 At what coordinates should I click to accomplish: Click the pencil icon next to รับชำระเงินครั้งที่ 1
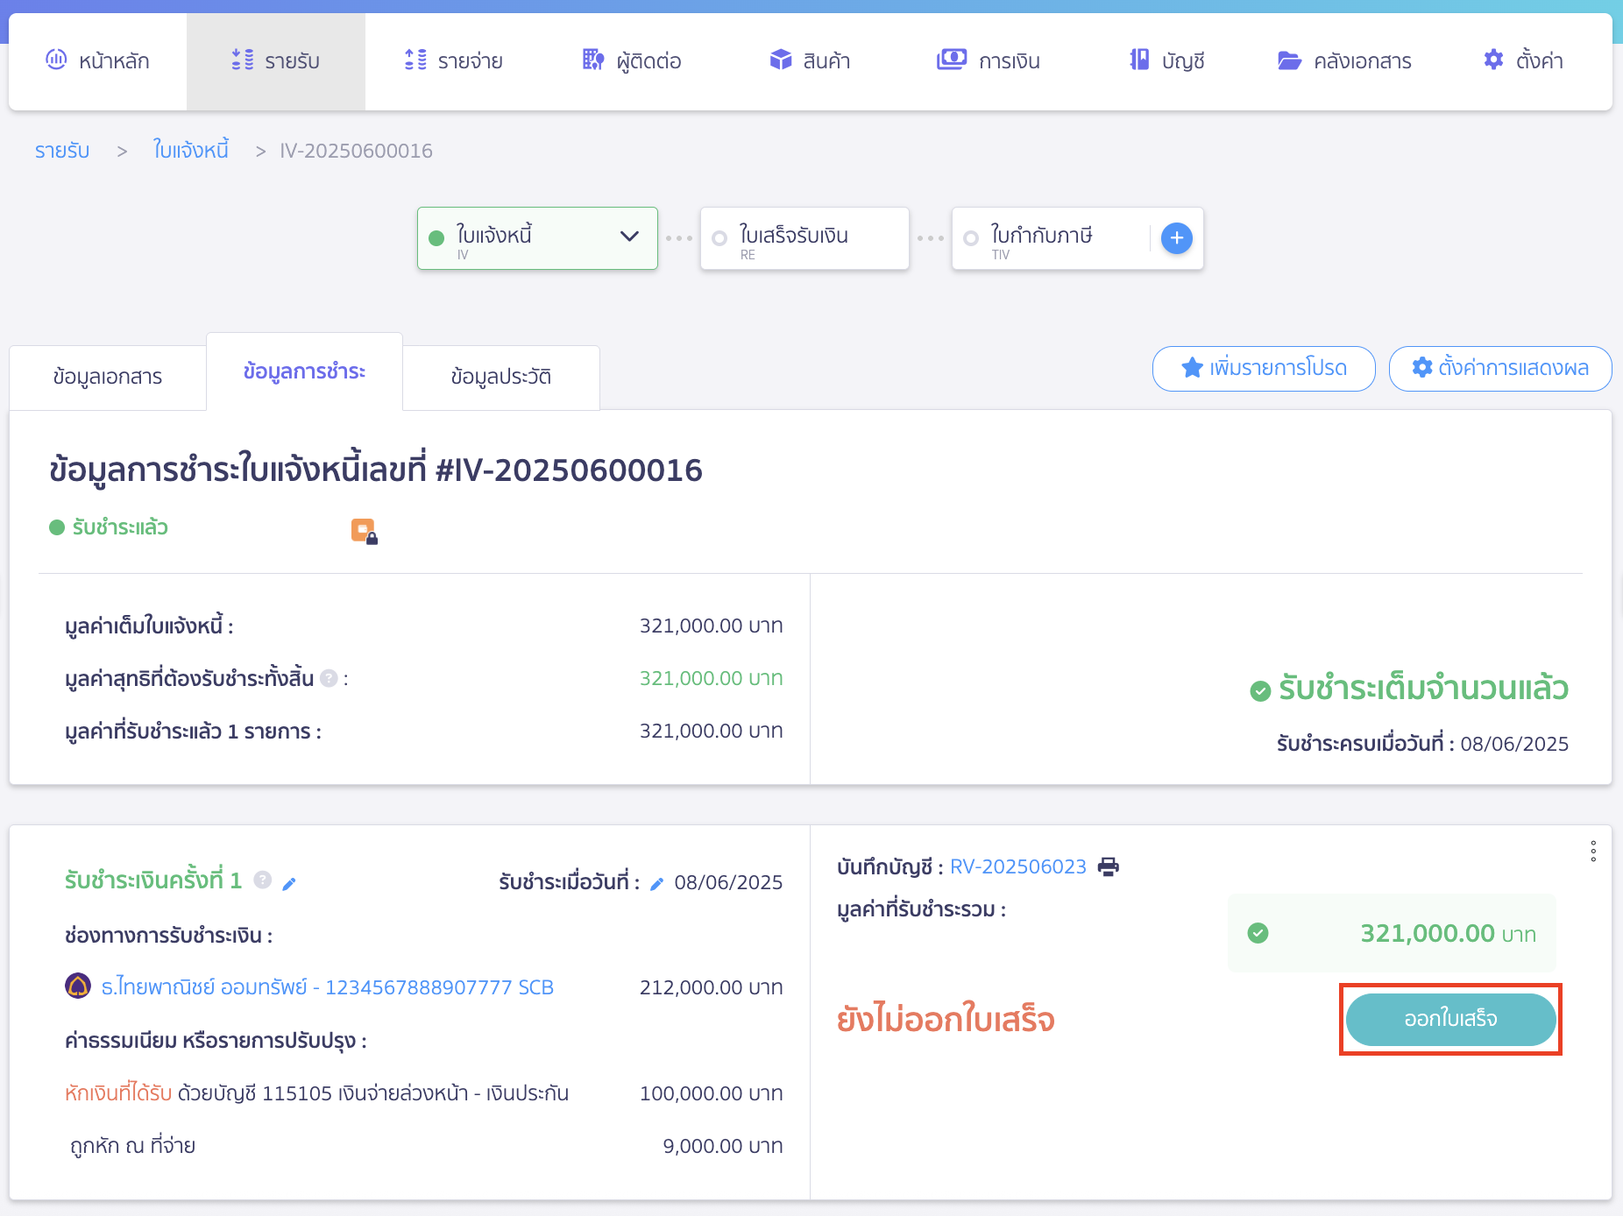(x=289, y=883)
